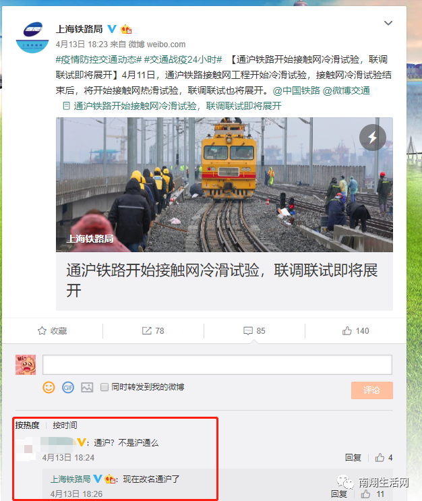This screenshot has height=501, width=422.
Task: Submit with the orange 评论 button
Action: [x=372, y=390]
